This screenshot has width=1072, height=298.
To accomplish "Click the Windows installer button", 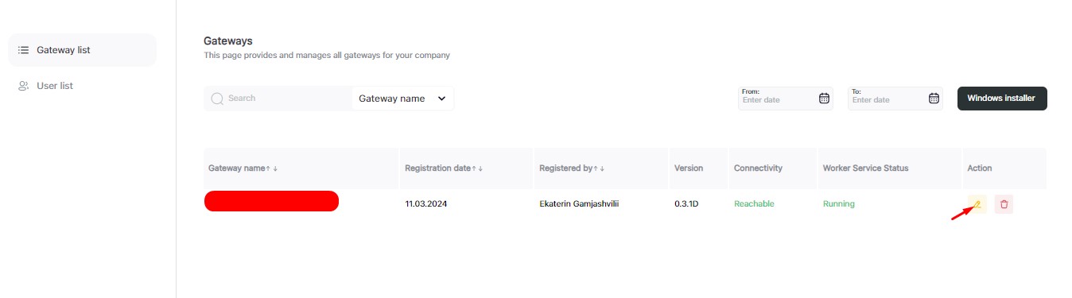I will (1002, 99).
